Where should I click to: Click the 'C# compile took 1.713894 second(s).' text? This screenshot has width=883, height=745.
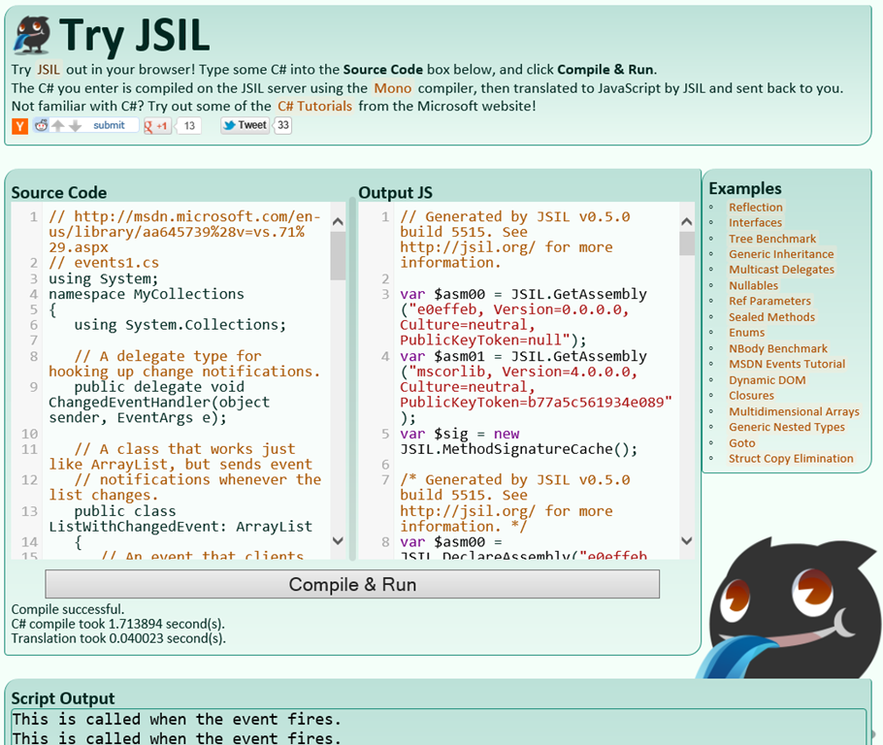[117, 624]
